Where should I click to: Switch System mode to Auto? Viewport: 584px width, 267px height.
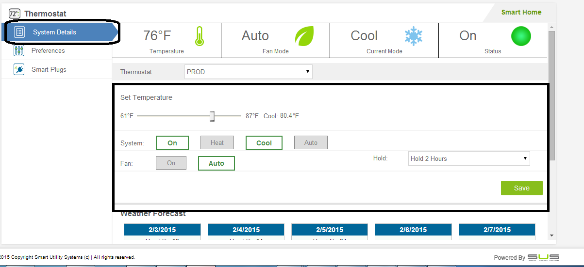(311, 142)
